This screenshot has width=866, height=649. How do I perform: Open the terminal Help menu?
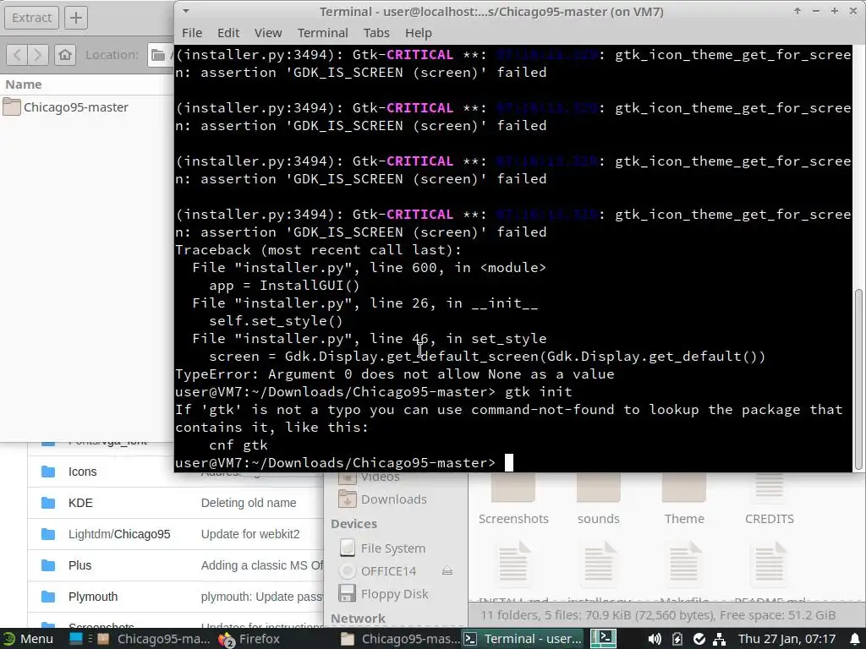(x=418, y=33)
